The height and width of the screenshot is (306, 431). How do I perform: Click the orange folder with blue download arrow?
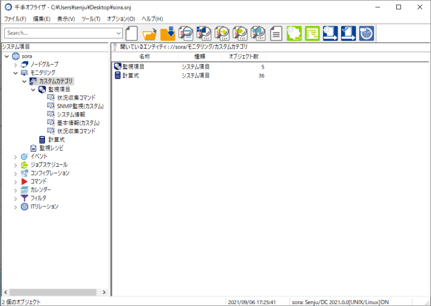168,34
